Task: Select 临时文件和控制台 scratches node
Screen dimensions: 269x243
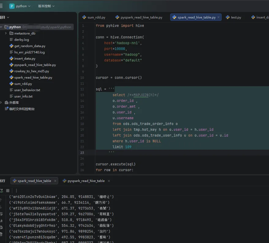Action: [22, 109]
